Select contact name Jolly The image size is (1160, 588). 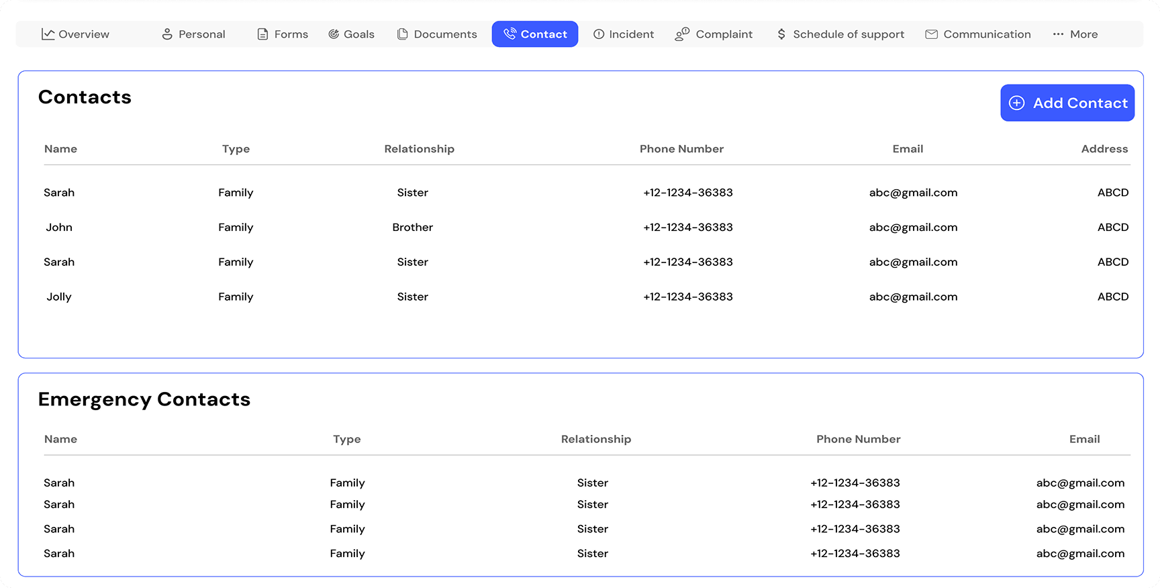(x=59, y=297)
